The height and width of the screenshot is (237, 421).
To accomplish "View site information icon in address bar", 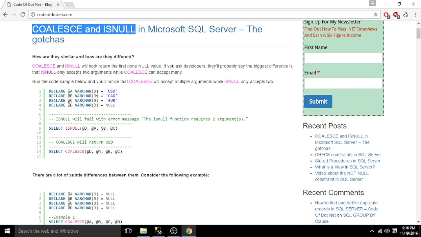I will point(33,14).
